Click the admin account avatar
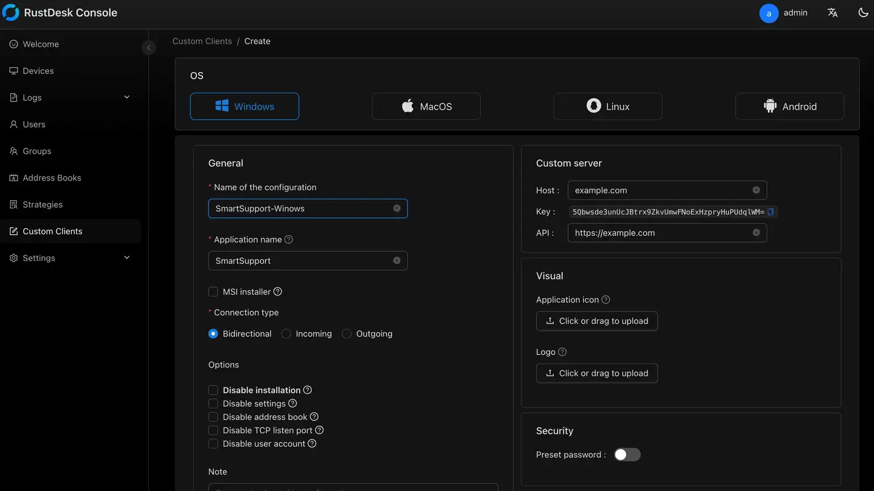Image resolution: width=874 pixels, height=491 pixels. (769, 12)
